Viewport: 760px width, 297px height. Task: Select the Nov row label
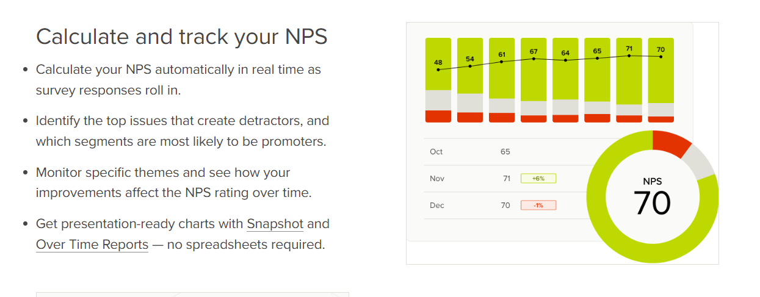436,179
